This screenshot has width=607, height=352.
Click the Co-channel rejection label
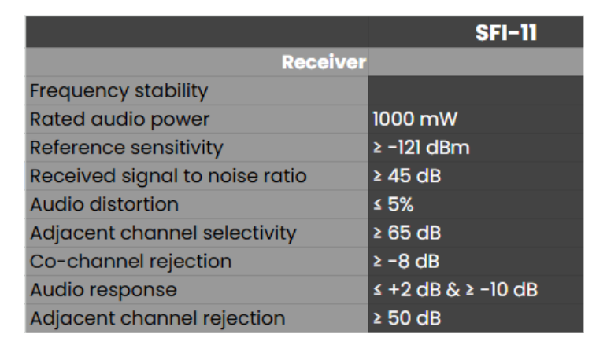pos(131,262)
